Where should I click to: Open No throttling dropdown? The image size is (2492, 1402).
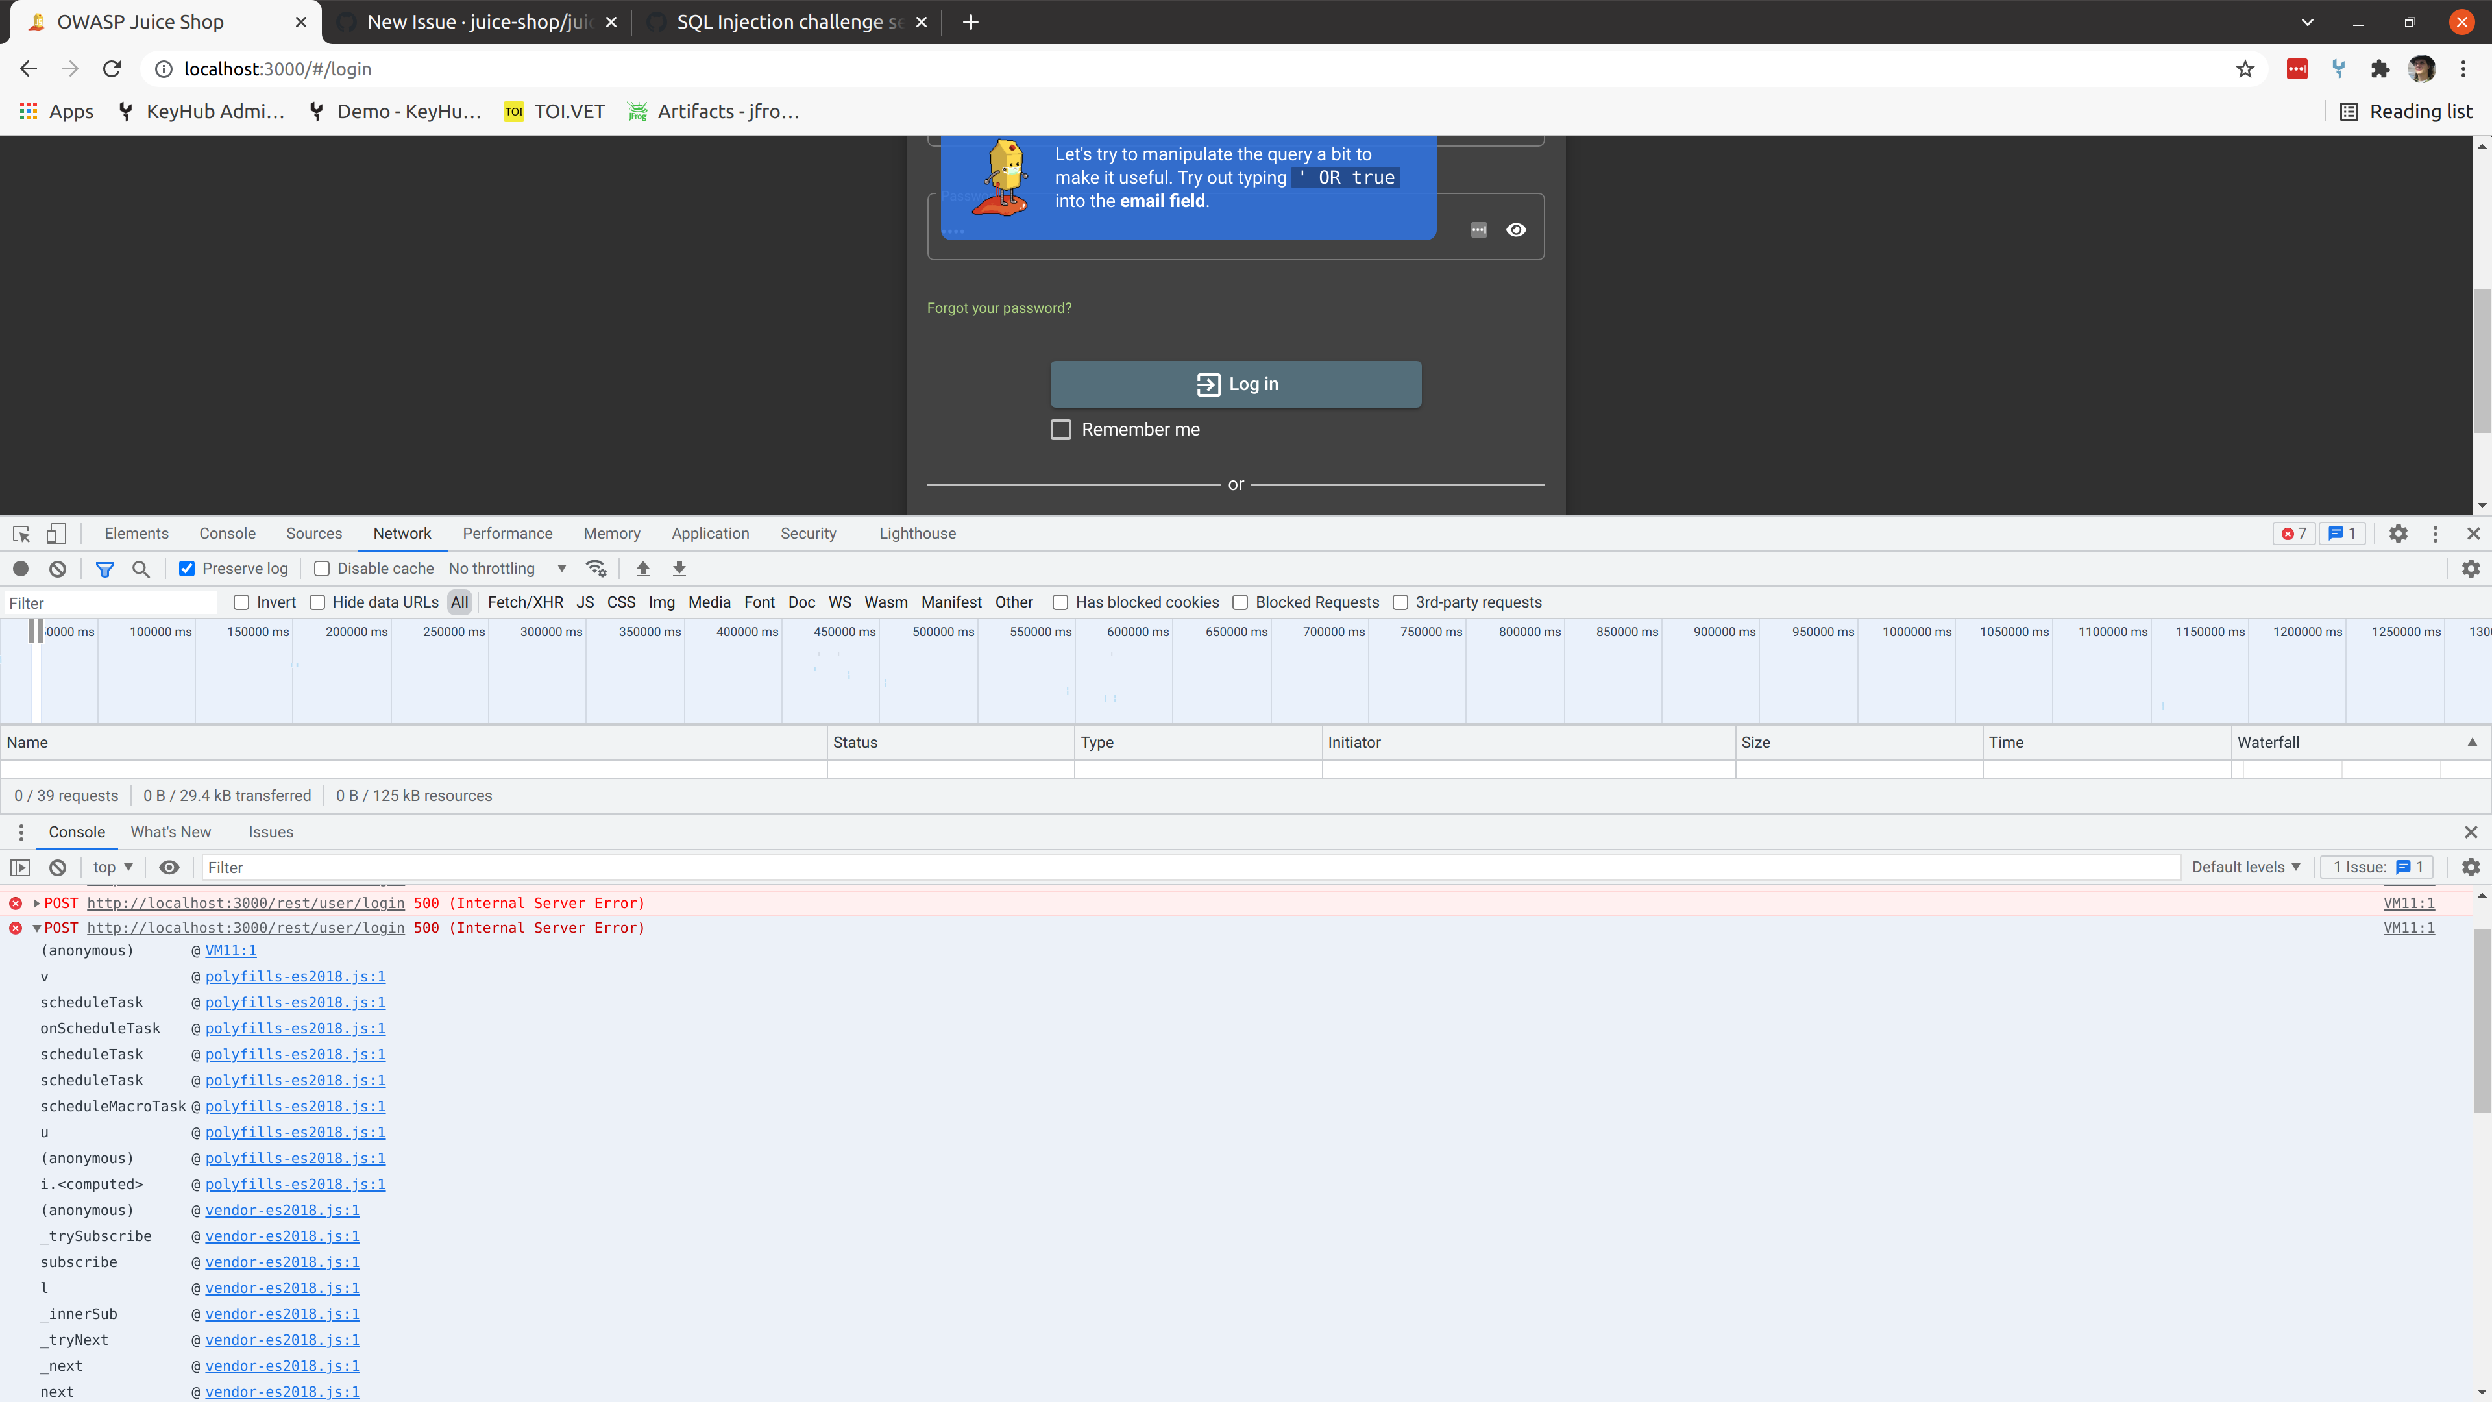click(x=507, y=569)
